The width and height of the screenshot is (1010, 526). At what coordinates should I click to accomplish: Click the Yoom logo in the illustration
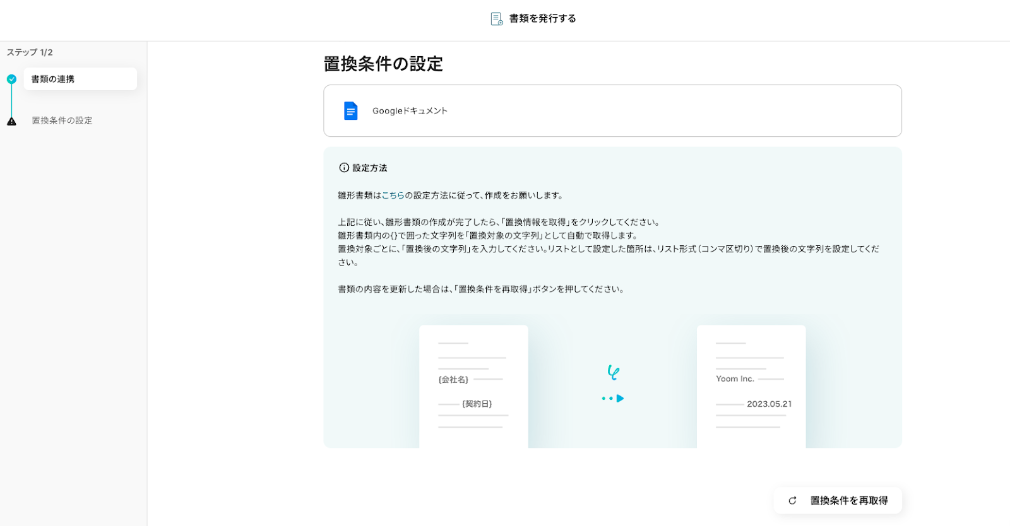pos(613,372)
